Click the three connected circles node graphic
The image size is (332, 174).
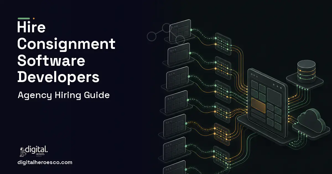coord(165,34)
